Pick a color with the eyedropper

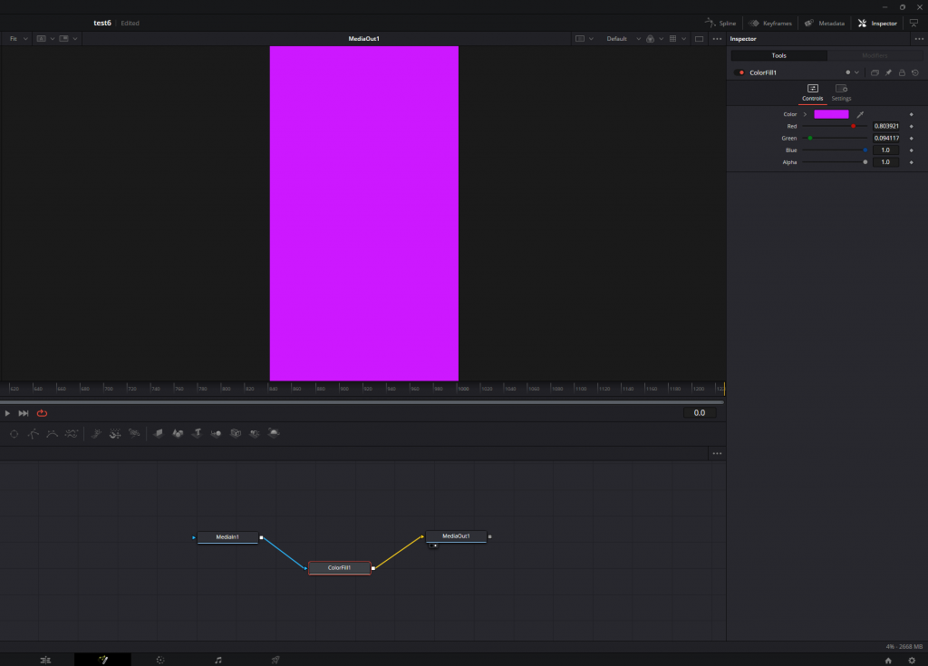coord(859,114)
